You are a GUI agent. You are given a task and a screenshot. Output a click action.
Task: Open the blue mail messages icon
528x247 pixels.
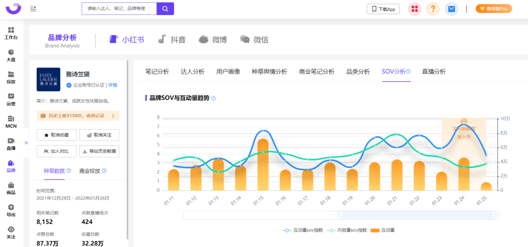tap(452, 9)
